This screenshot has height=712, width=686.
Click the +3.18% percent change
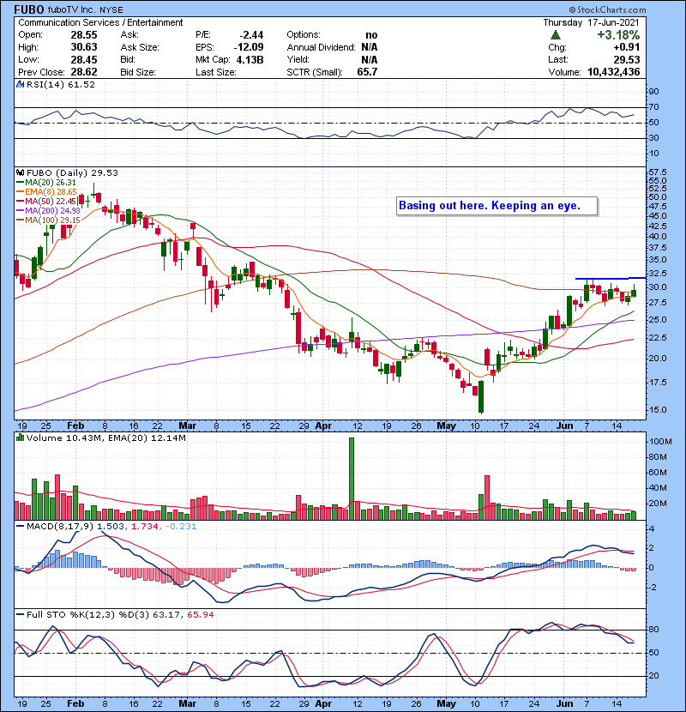pyautogui.click(x=618, y=35)
